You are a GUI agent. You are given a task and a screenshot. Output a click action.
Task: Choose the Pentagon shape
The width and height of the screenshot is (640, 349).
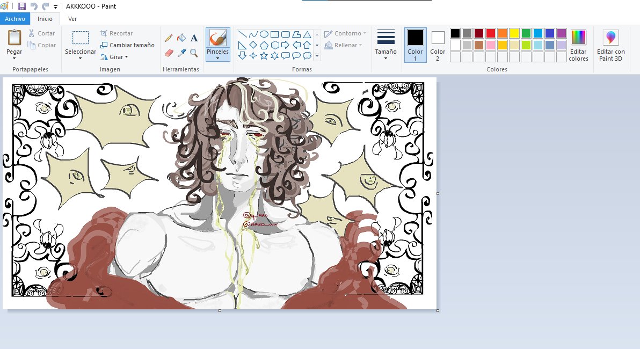tap(264, 45)
